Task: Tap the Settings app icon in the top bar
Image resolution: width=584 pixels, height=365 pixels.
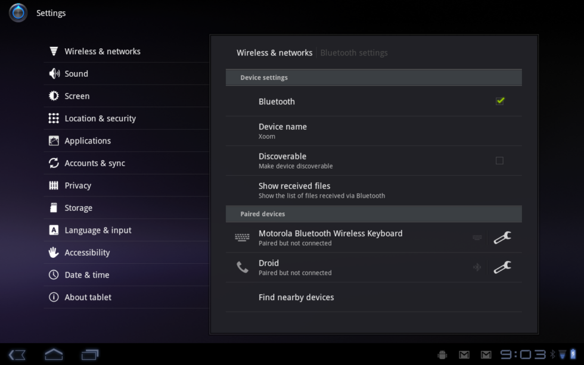Action: (x=18, y=13)
